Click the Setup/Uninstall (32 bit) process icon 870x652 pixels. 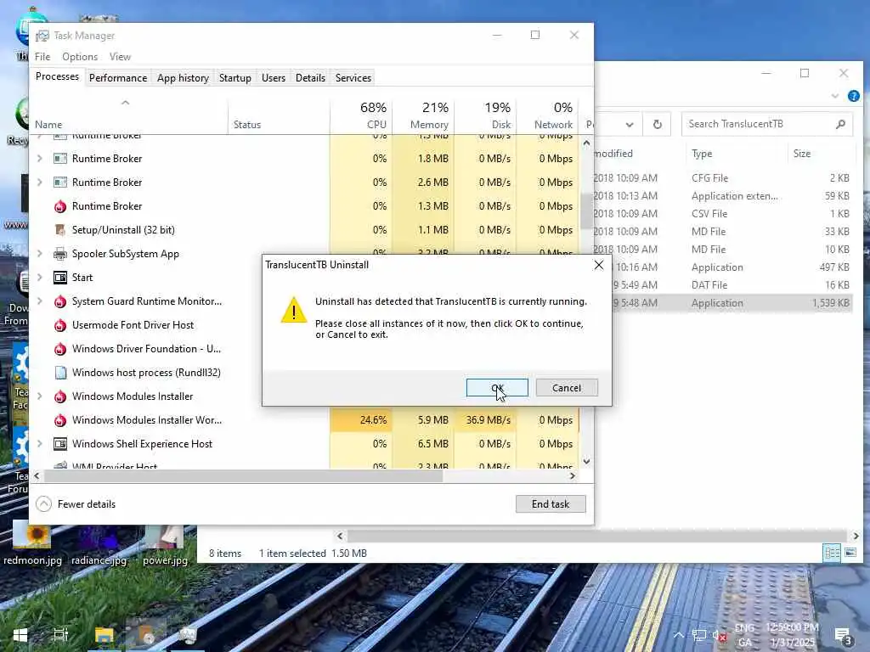click(60, 229)
